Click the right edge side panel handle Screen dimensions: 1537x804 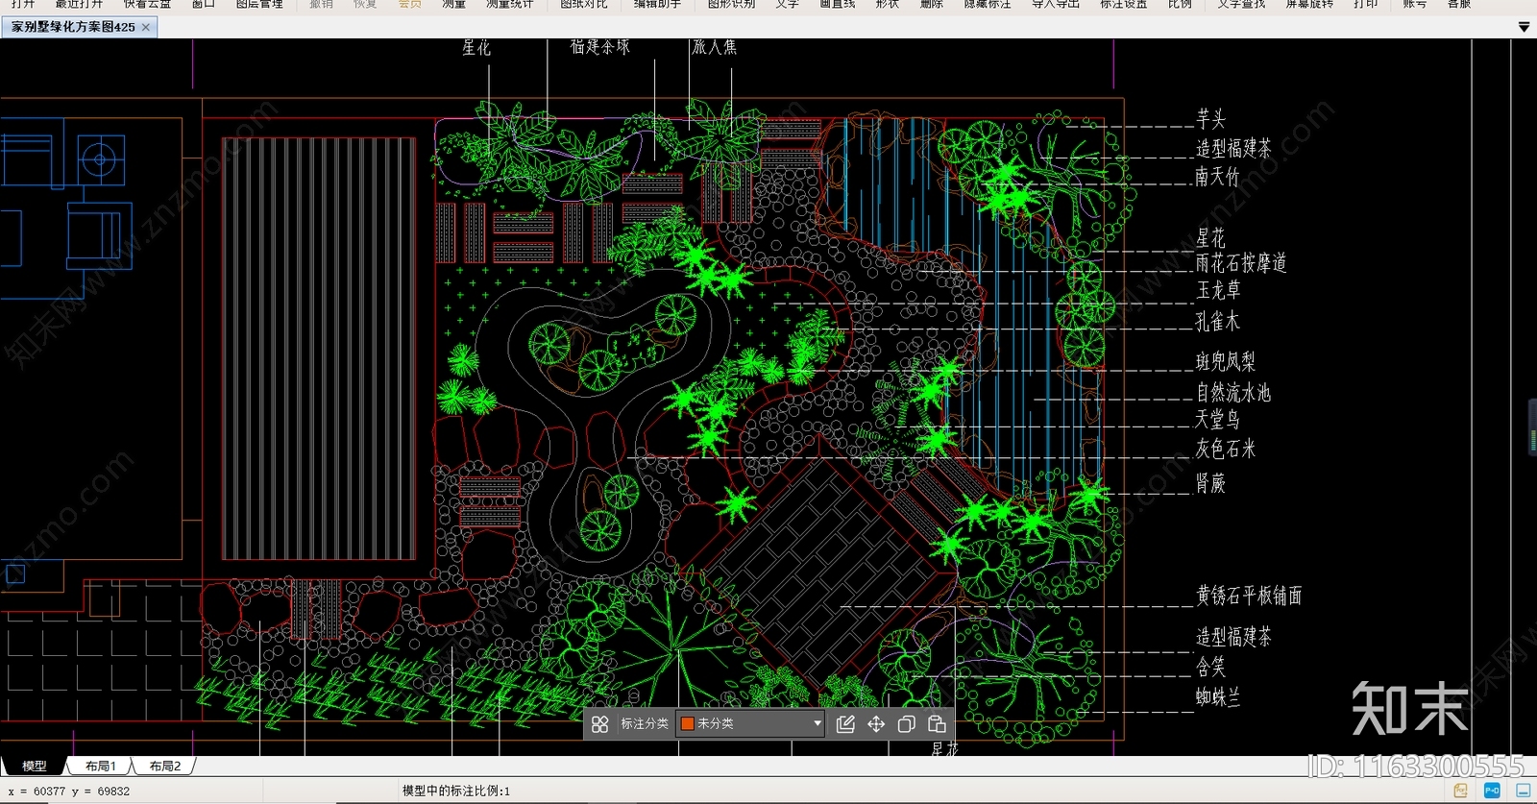[1532, 427]
